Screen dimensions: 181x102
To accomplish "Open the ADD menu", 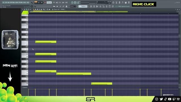I will point(8,3).
